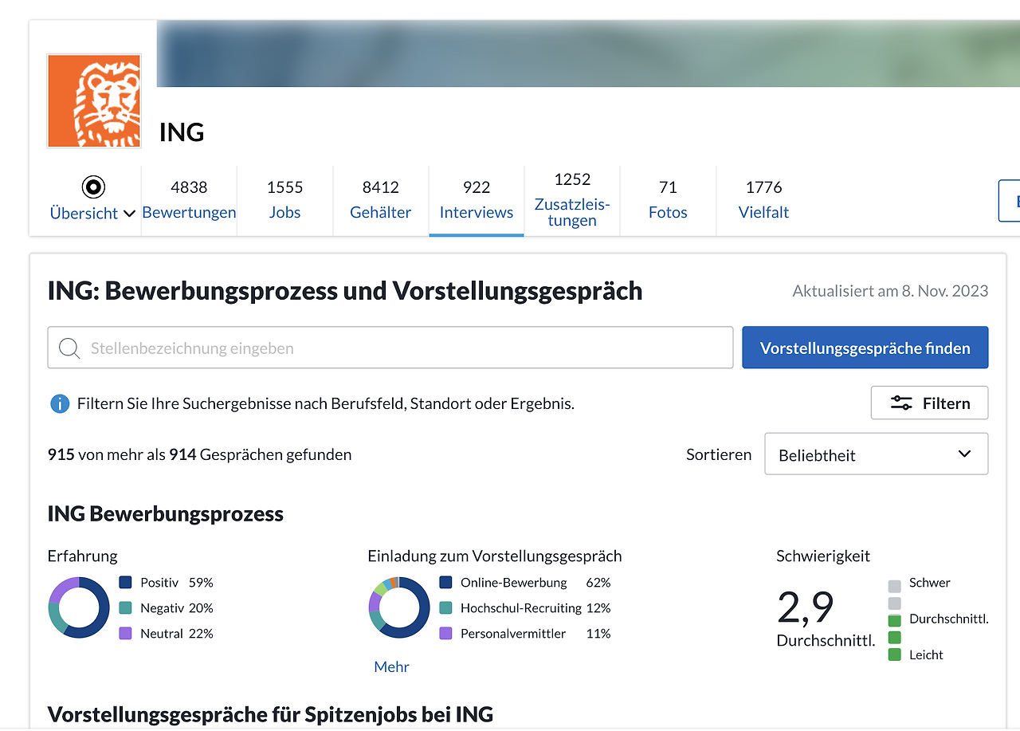Click the Neutral legend color swatch

coord(125,634)
